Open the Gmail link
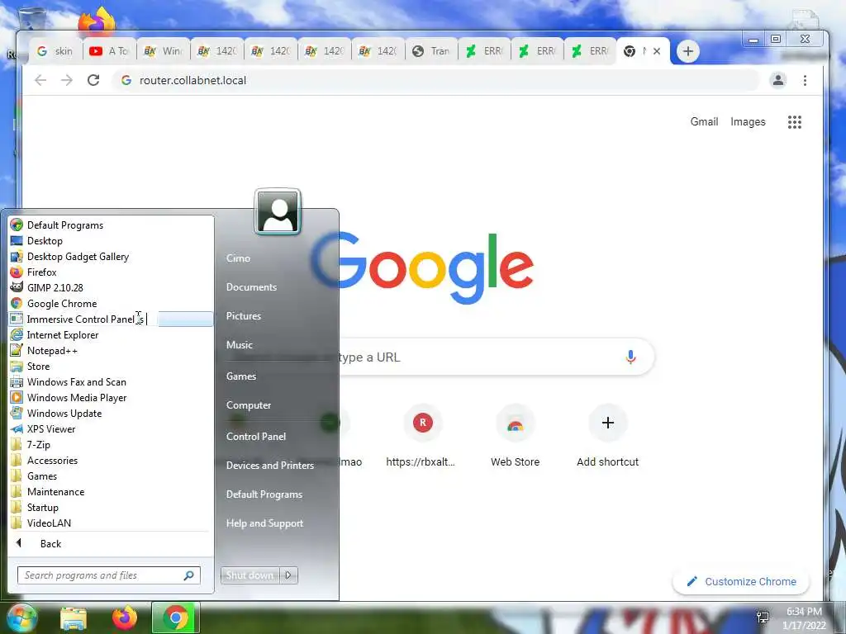Viewport: 846px width, 634px height. coord(704,122)
